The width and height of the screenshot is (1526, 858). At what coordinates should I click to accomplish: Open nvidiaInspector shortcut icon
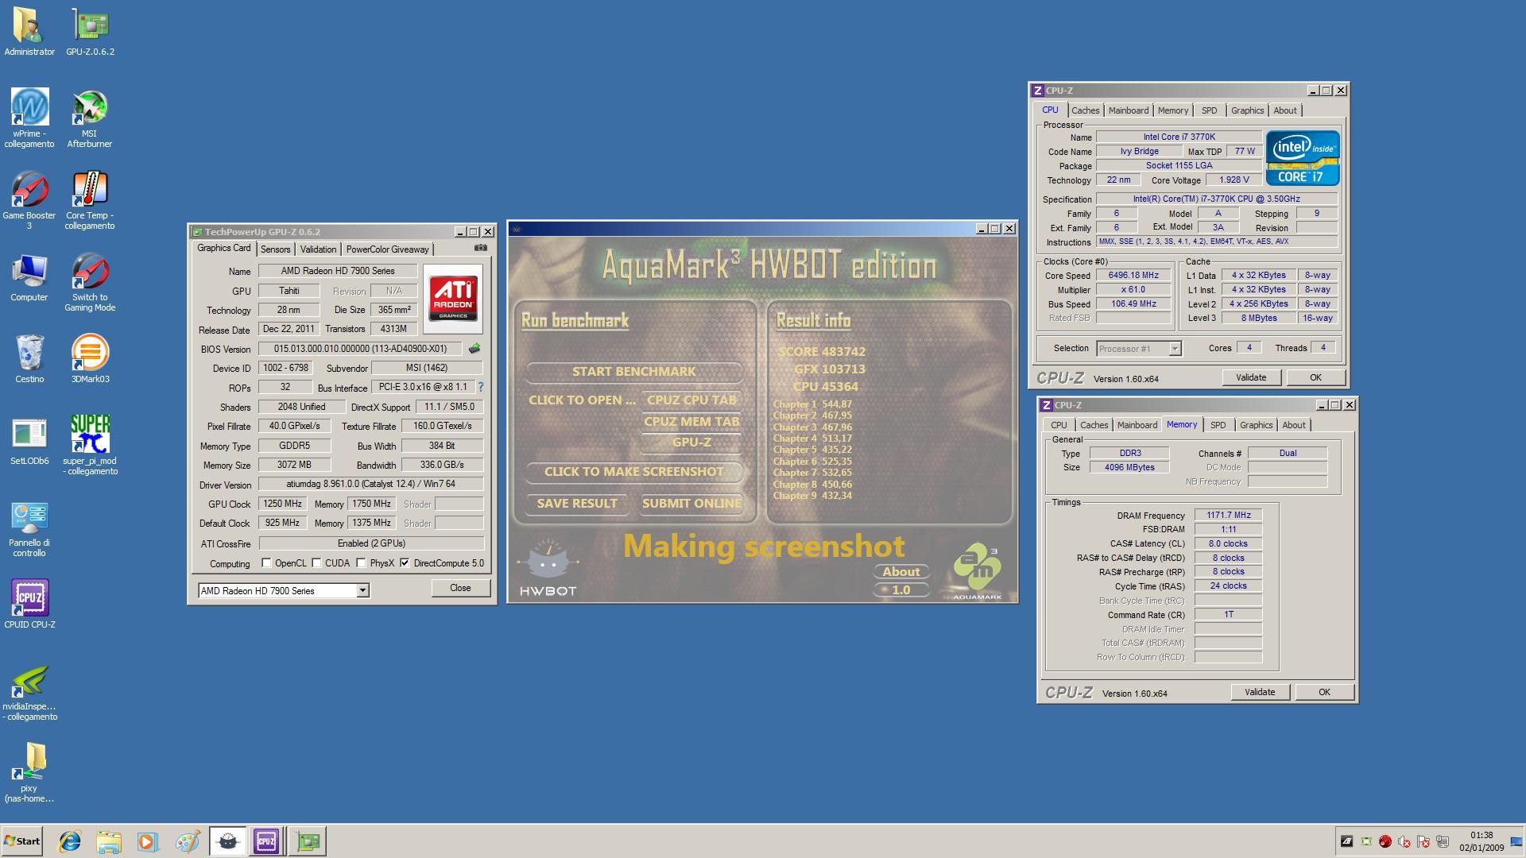click(29, 693)
